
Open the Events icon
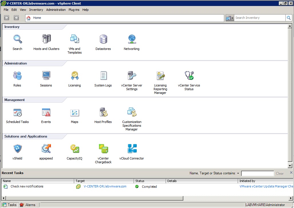coord(46,112)
